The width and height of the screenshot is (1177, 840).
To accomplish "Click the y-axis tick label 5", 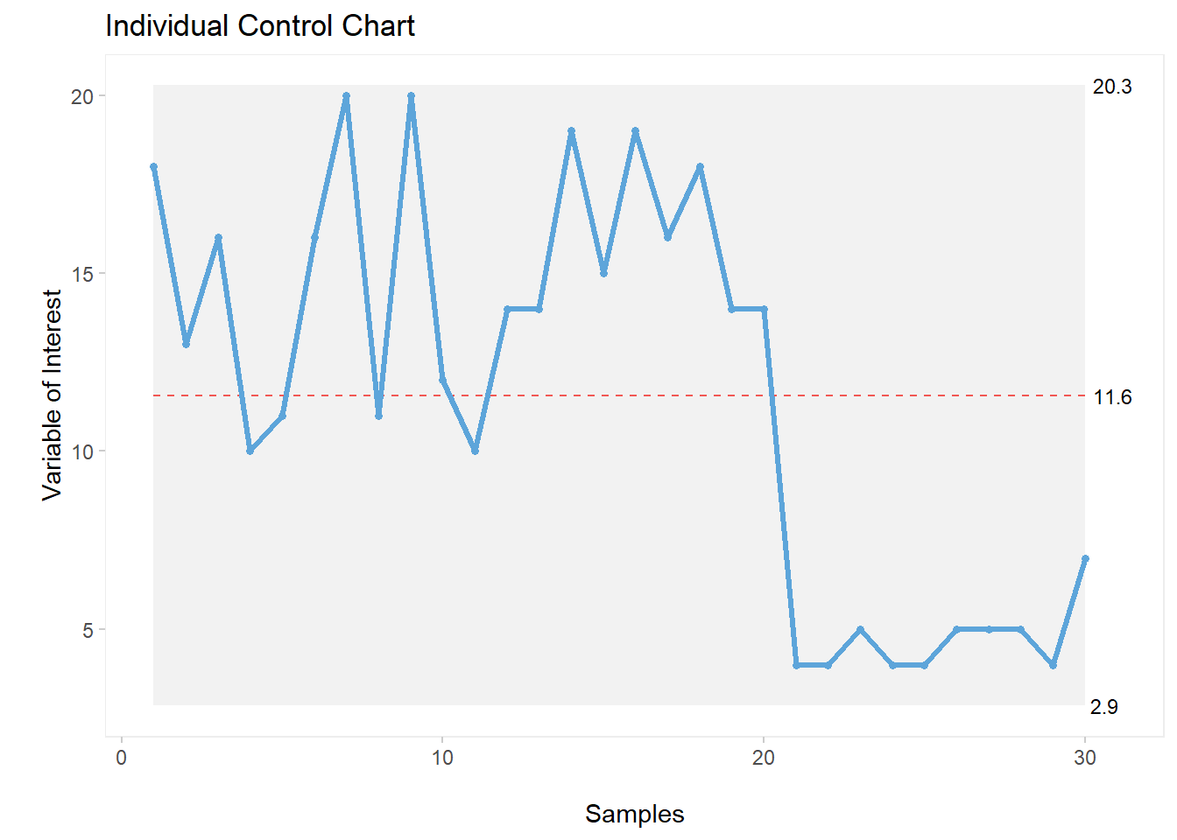I will tap(88, 630).
